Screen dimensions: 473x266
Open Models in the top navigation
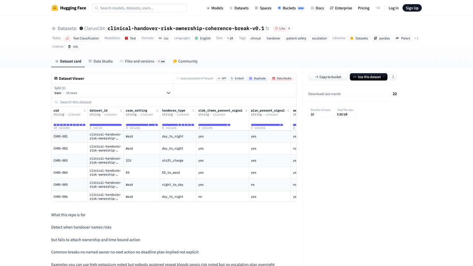pyautogui.click(x=215, y=8)
